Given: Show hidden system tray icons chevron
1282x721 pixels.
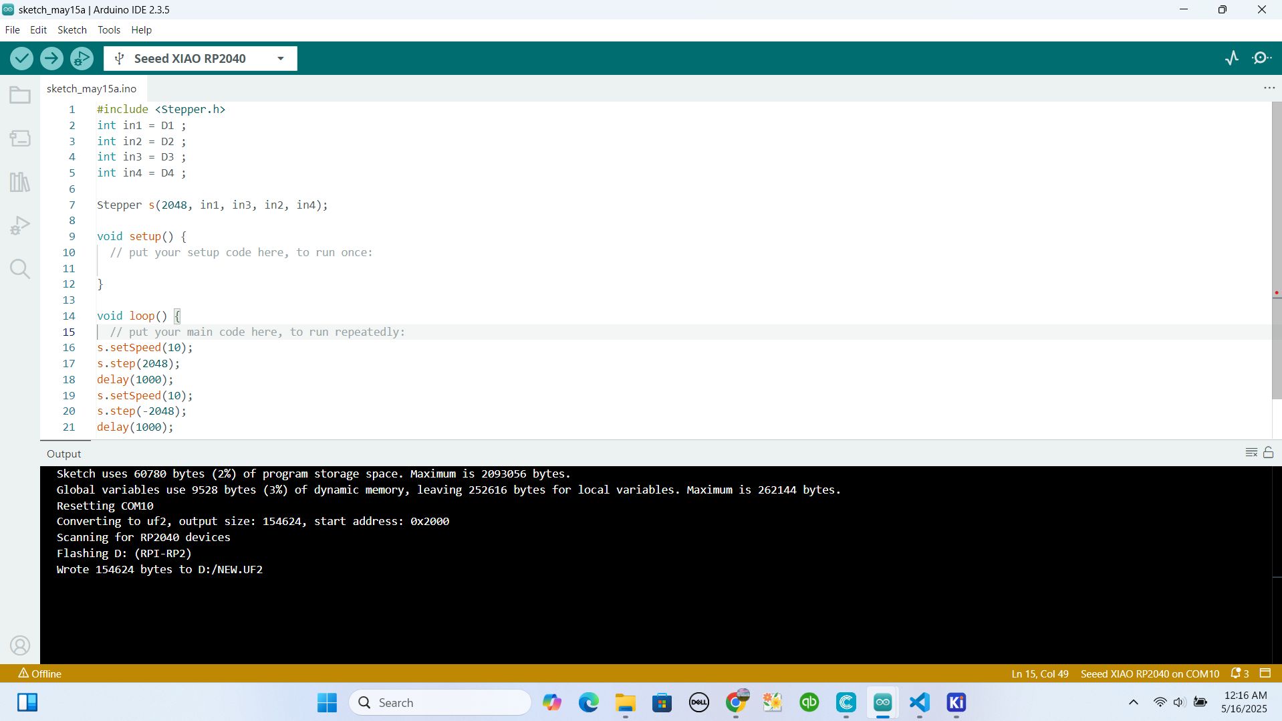Looking at the screenshot, I should (x=1133, y=702).
